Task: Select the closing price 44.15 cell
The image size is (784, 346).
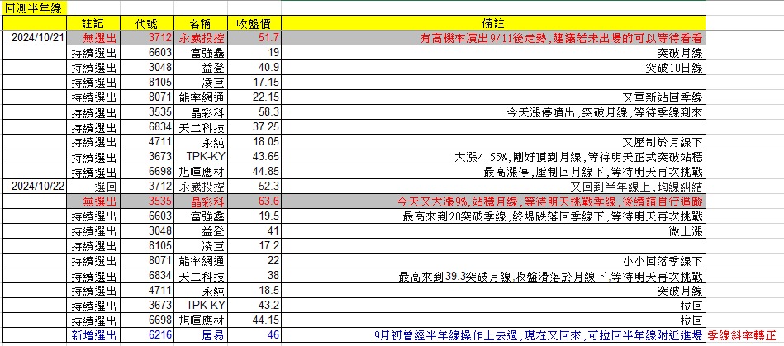Action: click(254, 320)
